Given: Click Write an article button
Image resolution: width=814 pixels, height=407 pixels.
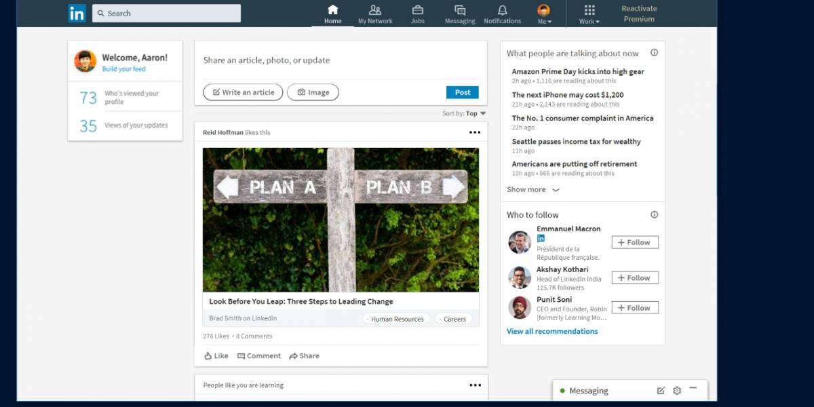Looking at the screenshot, I should [x=243, y=92].
